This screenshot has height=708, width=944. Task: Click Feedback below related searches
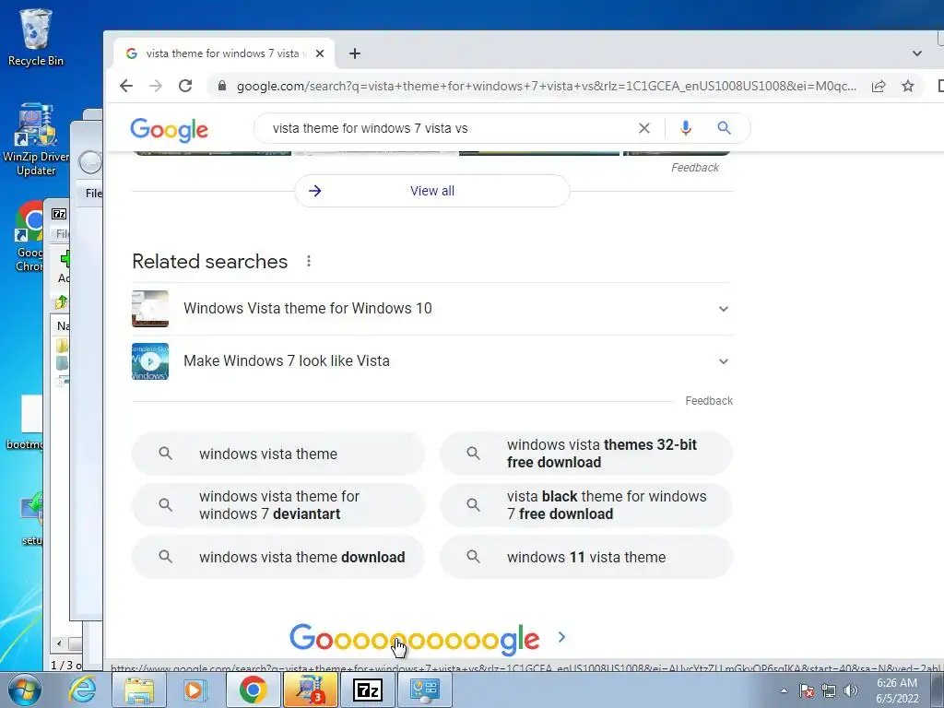tap(709, 401)
